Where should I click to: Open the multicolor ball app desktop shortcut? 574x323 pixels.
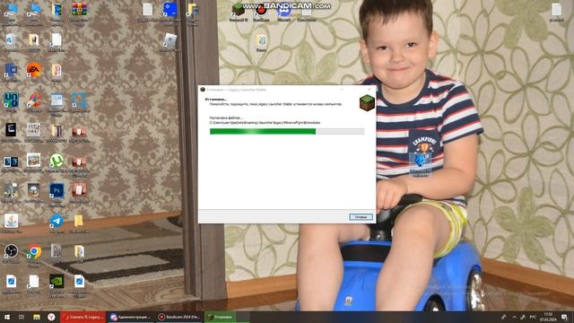34,100
